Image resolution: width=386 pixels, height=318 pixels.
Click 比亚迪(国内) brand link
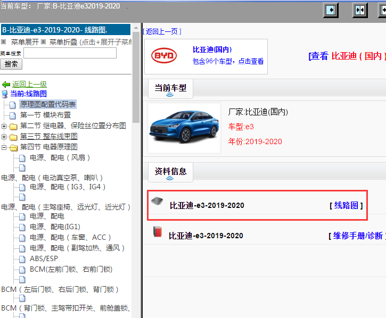pyautogui.click(x=212, y=49)
